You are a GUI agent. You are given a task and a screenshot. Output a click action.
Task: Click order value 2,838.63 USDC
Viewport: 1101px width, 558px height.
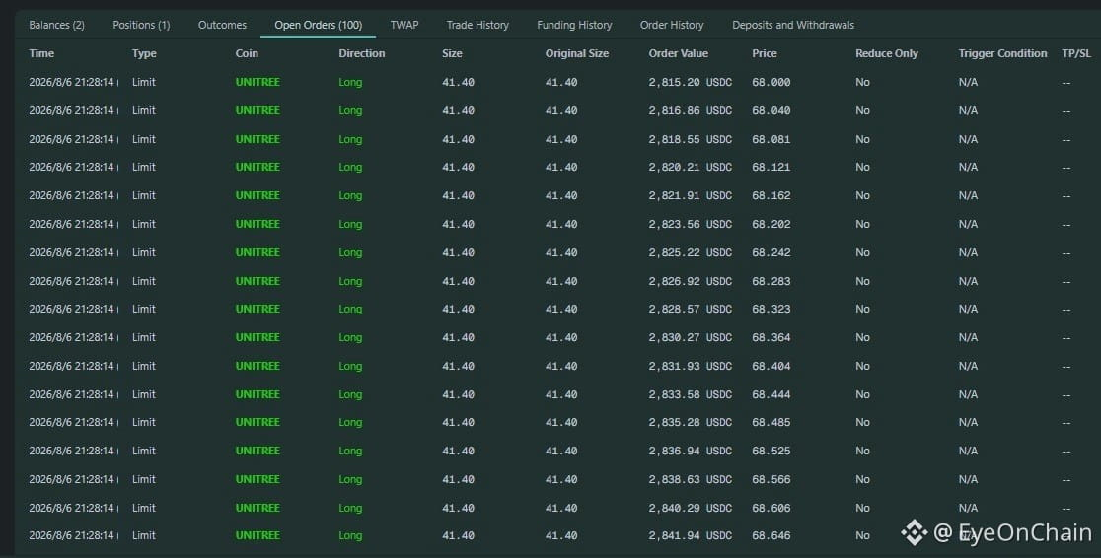pos(691,479)
